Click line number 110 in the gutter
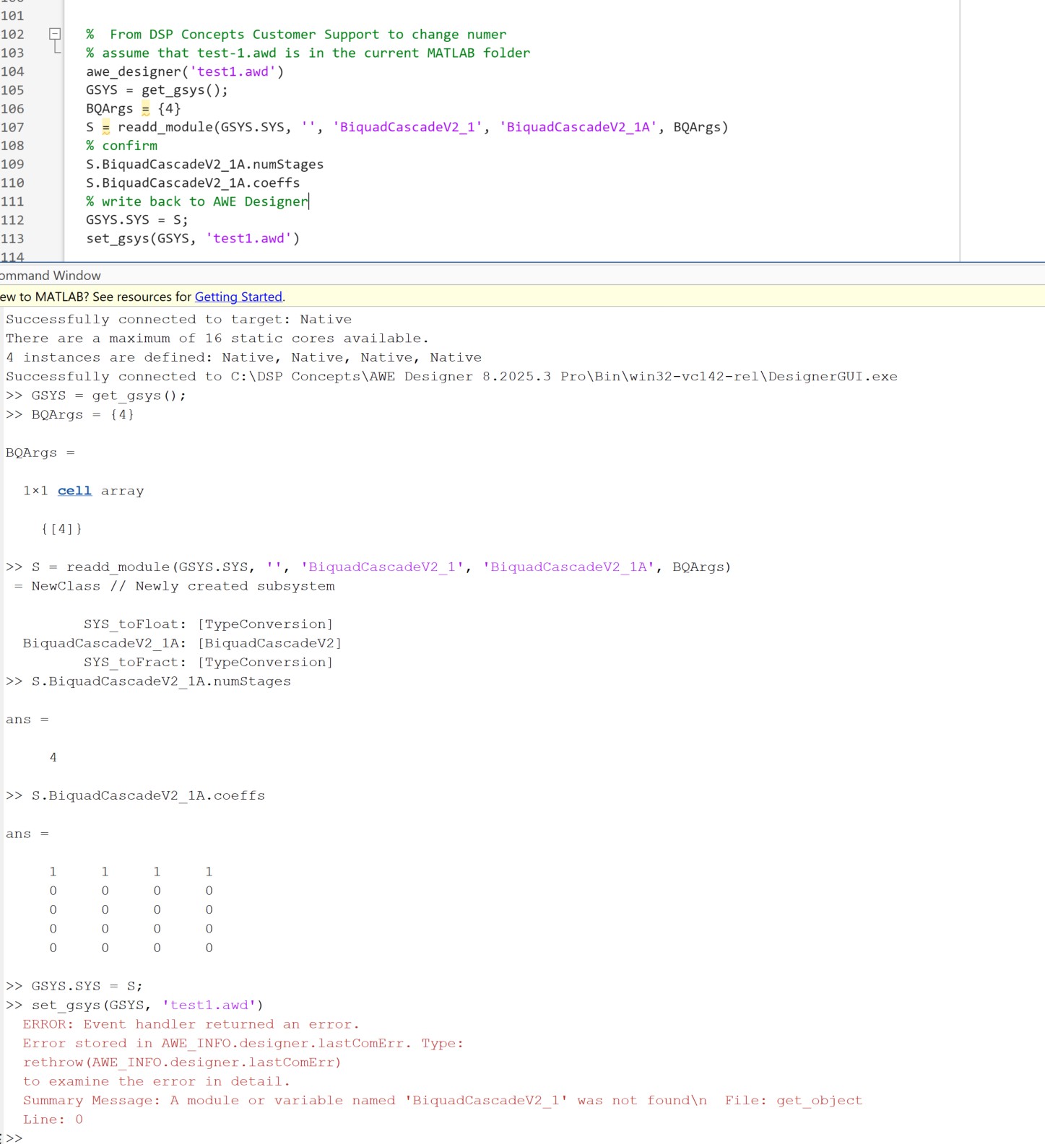1045x1144 pixels. pyautogui.click(x=12, y=183)
